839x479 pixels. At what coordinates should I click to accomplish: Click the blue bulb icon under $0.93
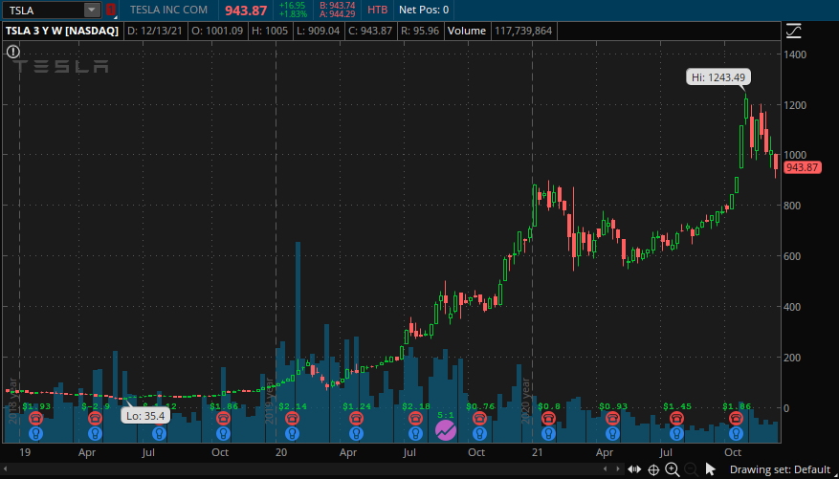tap(612, 433)
